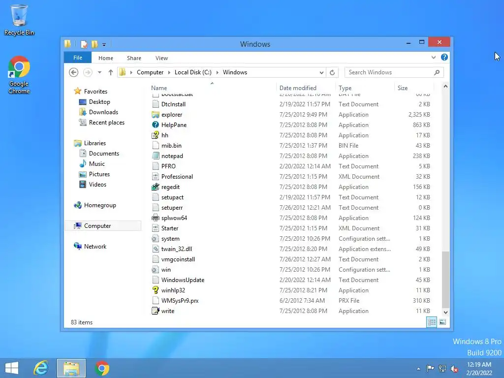This screenshot has height=378, width=504.
Task: Expand the address bar history dropdown
Action: pos(321,73)
